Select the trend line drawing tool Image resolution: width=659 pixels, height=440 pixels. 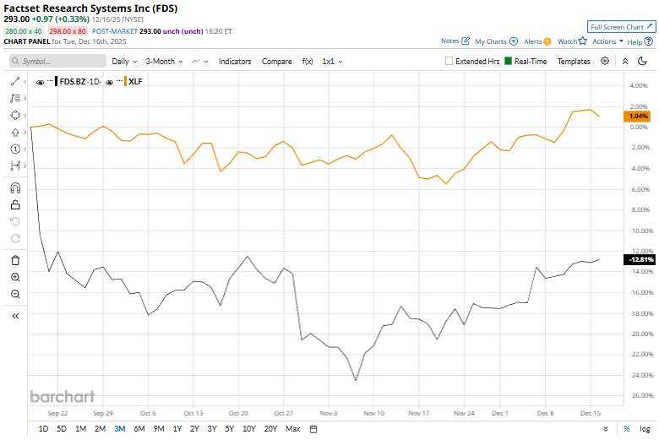15,82
